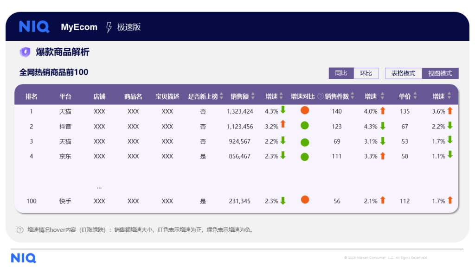
Task: Click green down arrow beside 2.2% price growth row 2
Action: coord(450,125)
